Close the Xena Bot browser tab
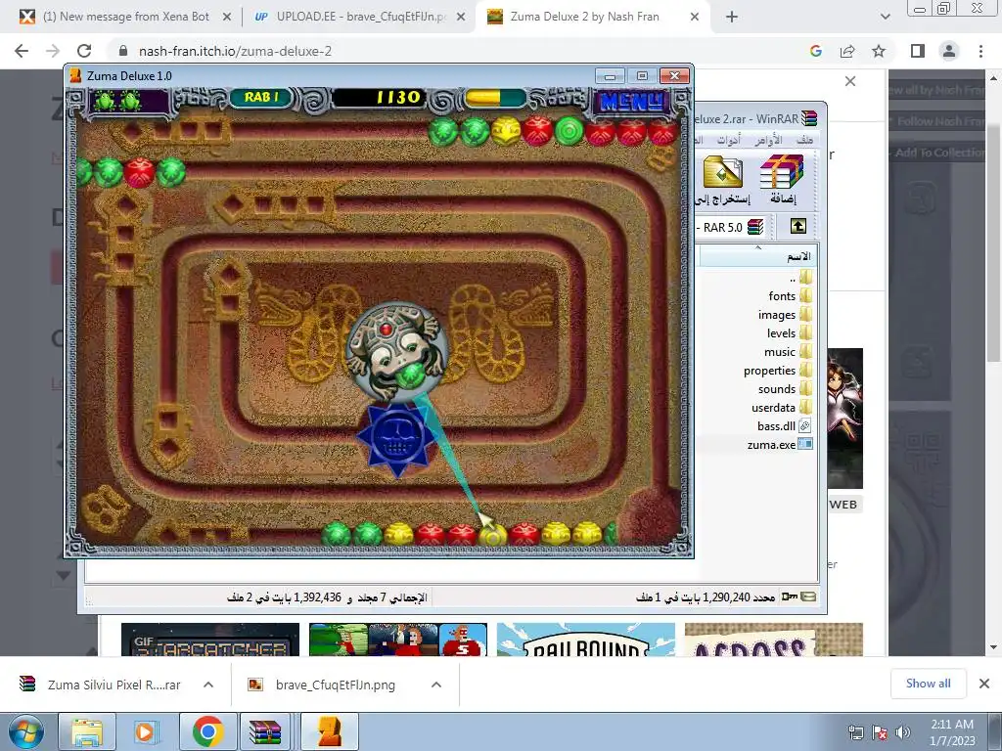 [227, 18]
